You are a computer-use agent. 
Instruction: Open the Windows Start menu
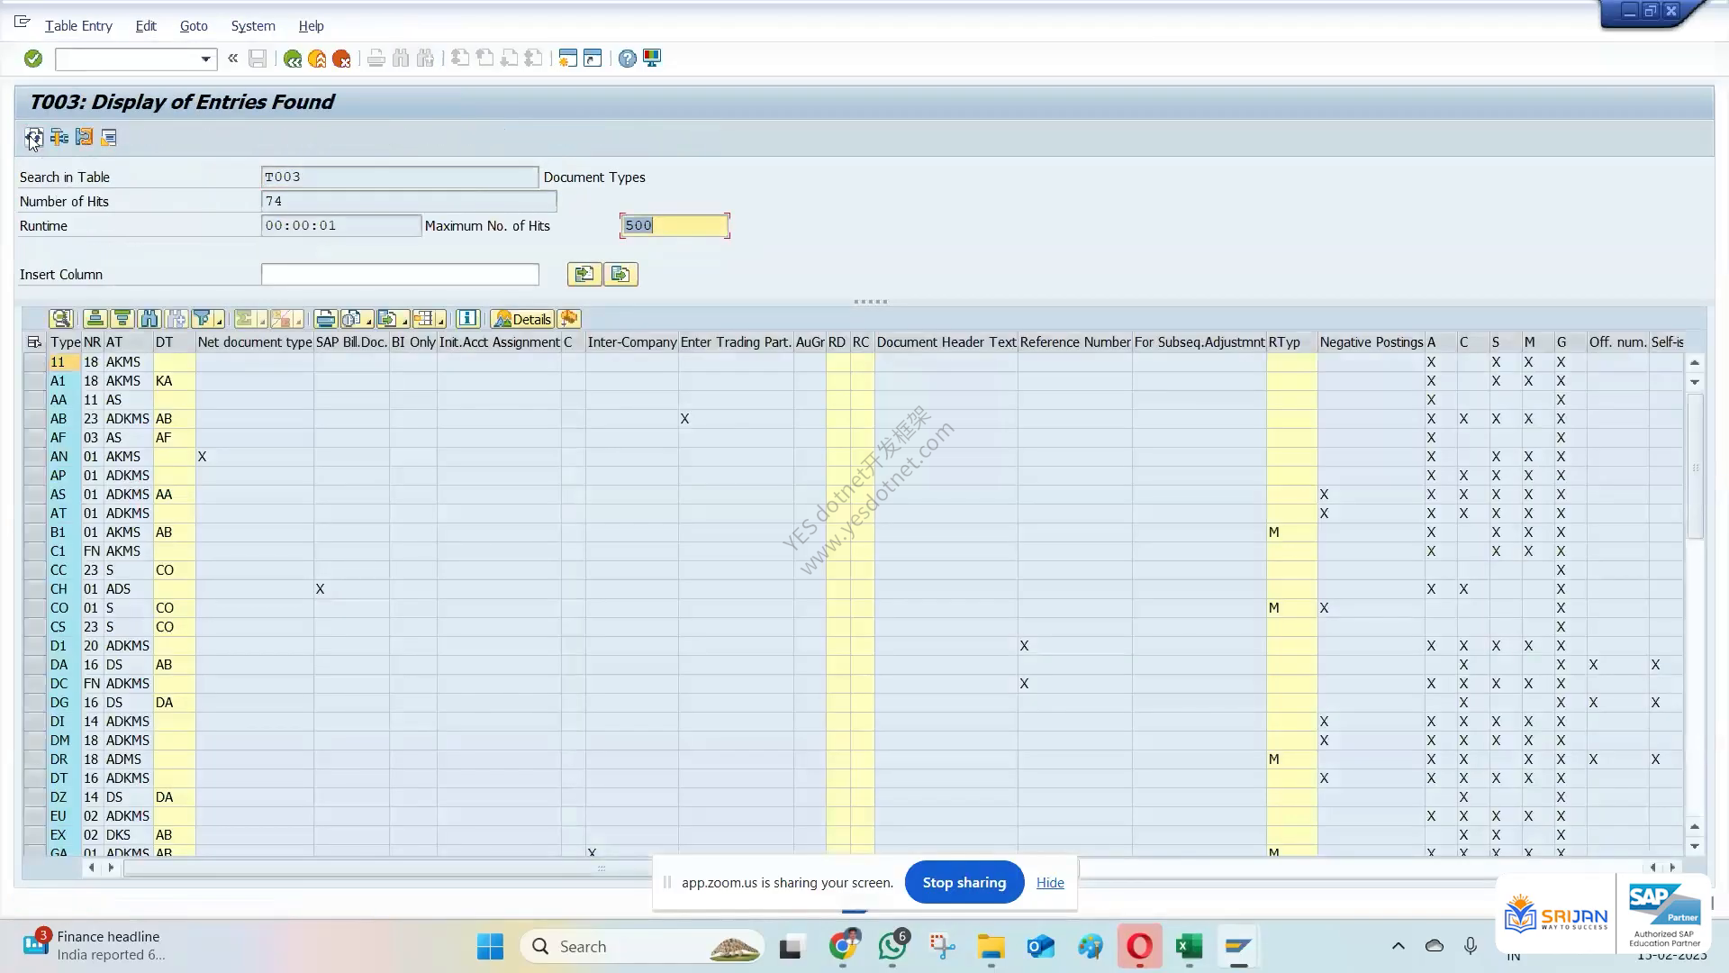tap(491, 947)
